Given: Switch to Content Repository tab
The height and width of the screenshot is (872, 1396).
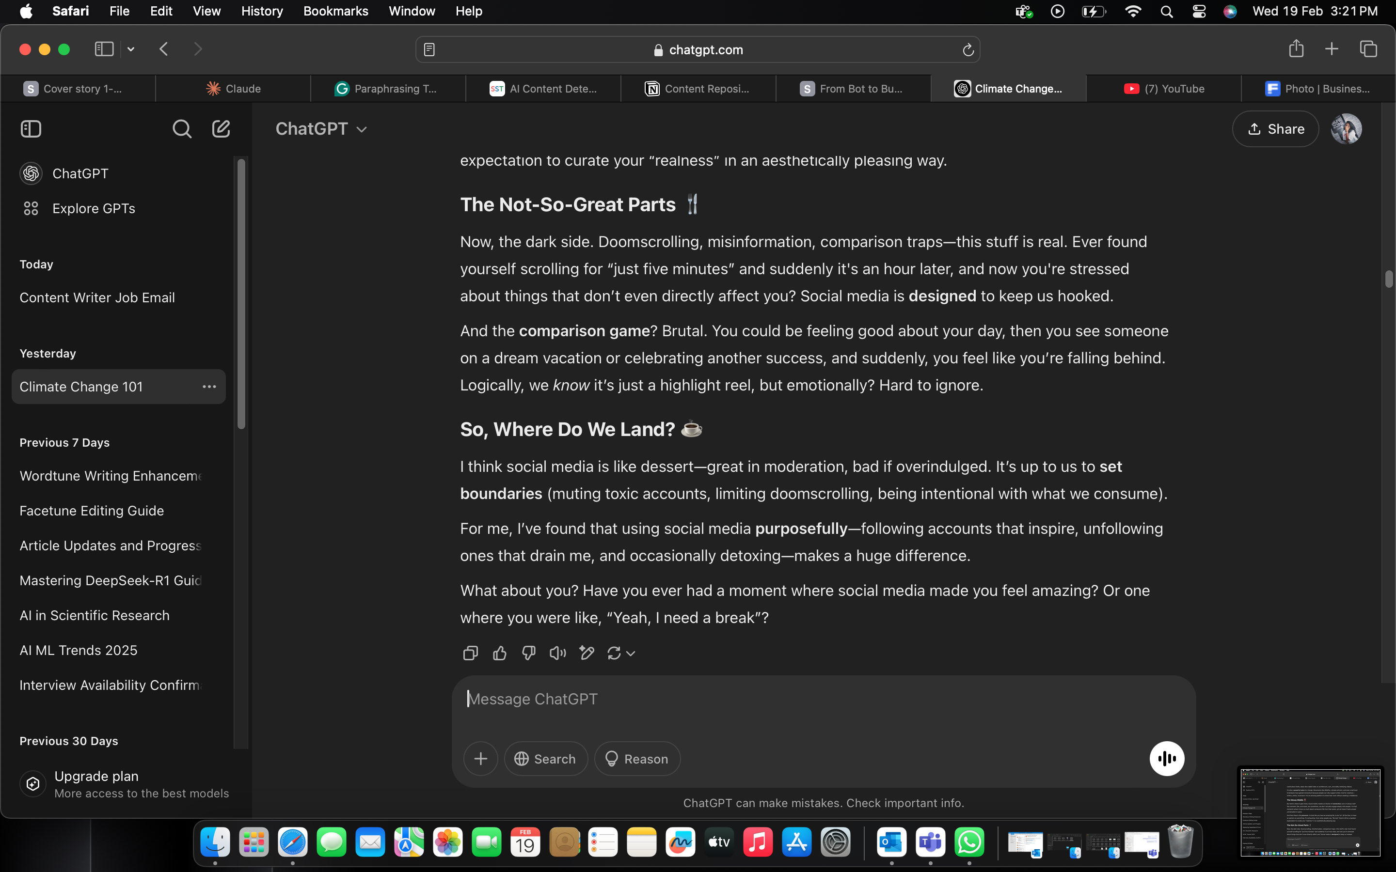Looking at the screenshot, I should click(x=698, y=89).
